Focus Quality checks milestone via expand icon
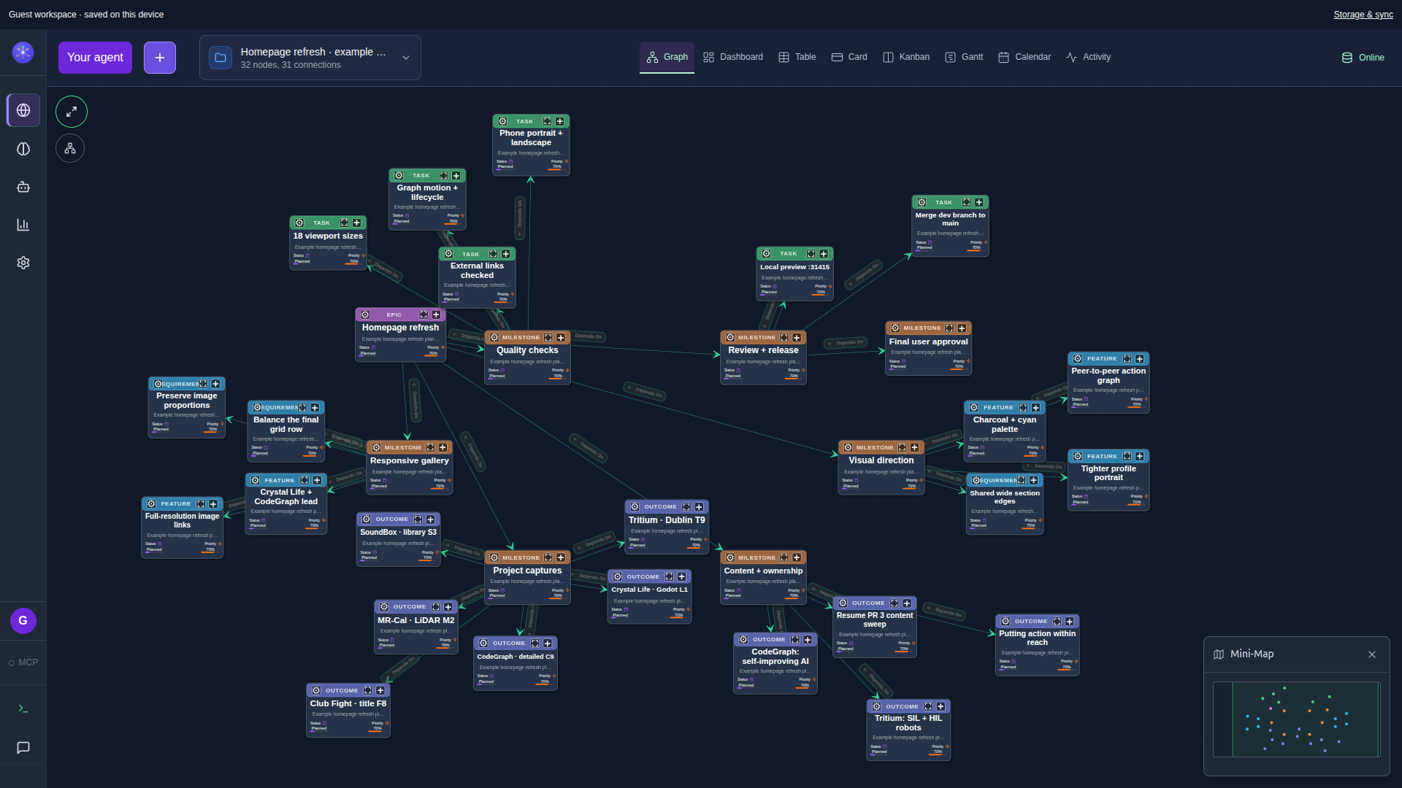 point(548,338)
